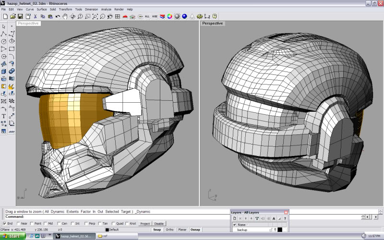384x240 pixels.
Task: Toggle Ortho in the status bar
Action: (x=169, y=230)
